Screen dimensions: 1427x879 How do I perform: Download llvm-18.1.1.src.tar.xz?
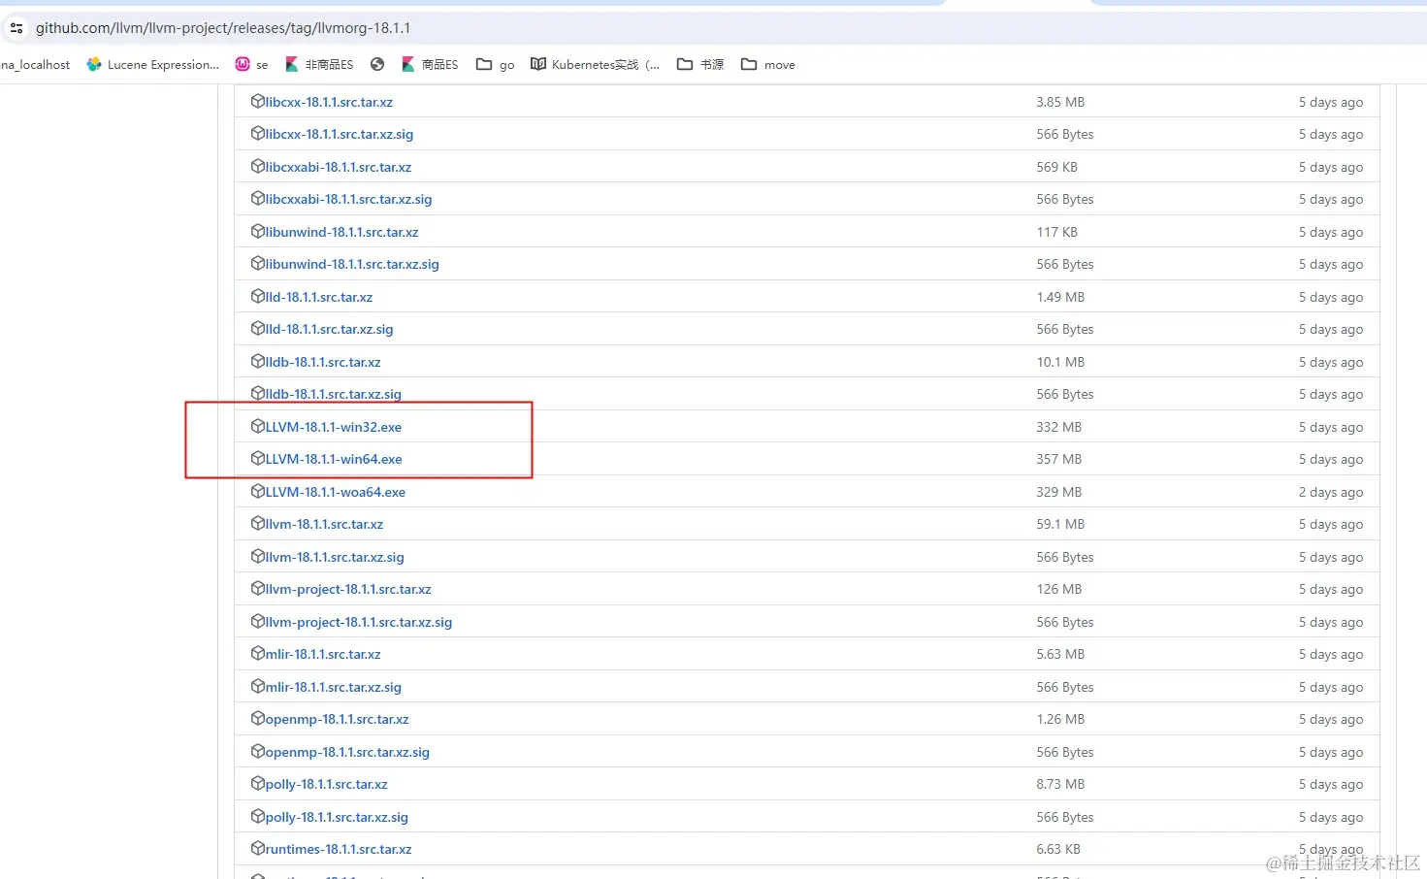pyautogui.click(x=324, y=524)
